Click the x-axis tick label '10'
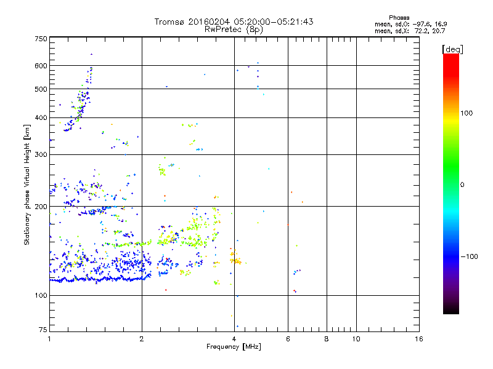The height and width of the screenshot is (369, 493). pyautogui.click(x=356, y=339)
